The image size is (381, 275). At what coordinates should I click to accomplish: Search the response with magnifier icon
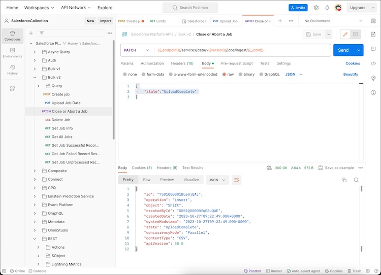(x=356, y=180)
